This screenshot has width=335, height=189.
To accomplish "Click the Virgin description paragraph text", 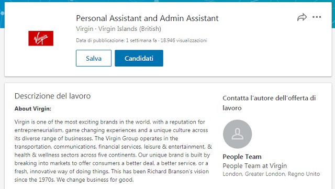I will pos(113,151).
